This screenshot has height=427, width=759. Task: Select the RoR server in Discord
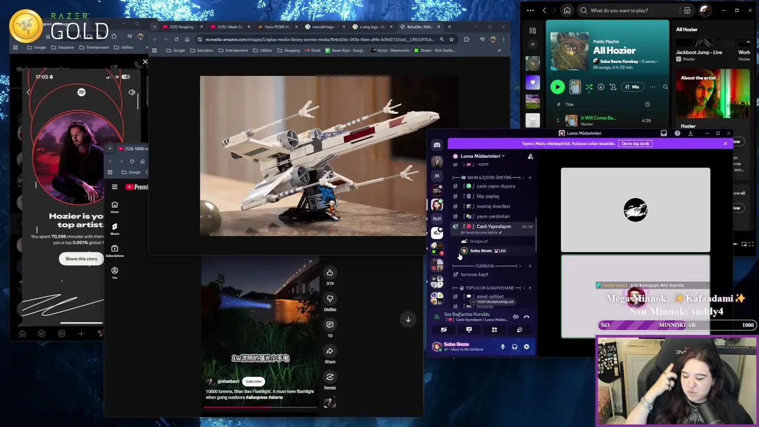click(437, 218)
